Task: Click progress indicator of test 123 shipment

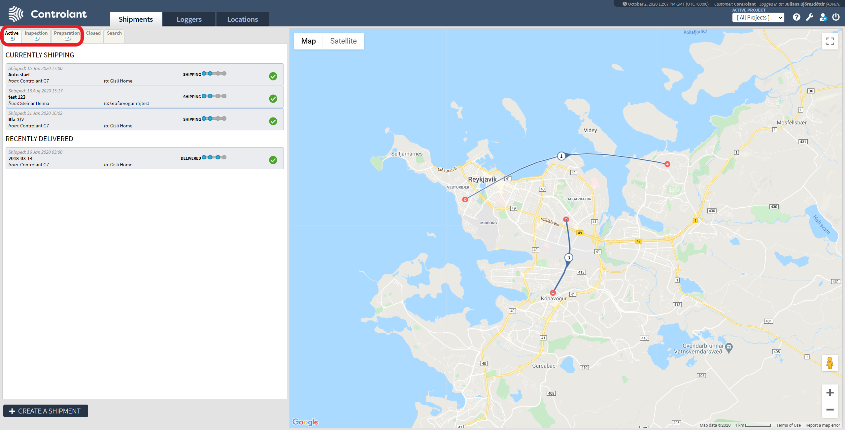Action: (214, 96)
